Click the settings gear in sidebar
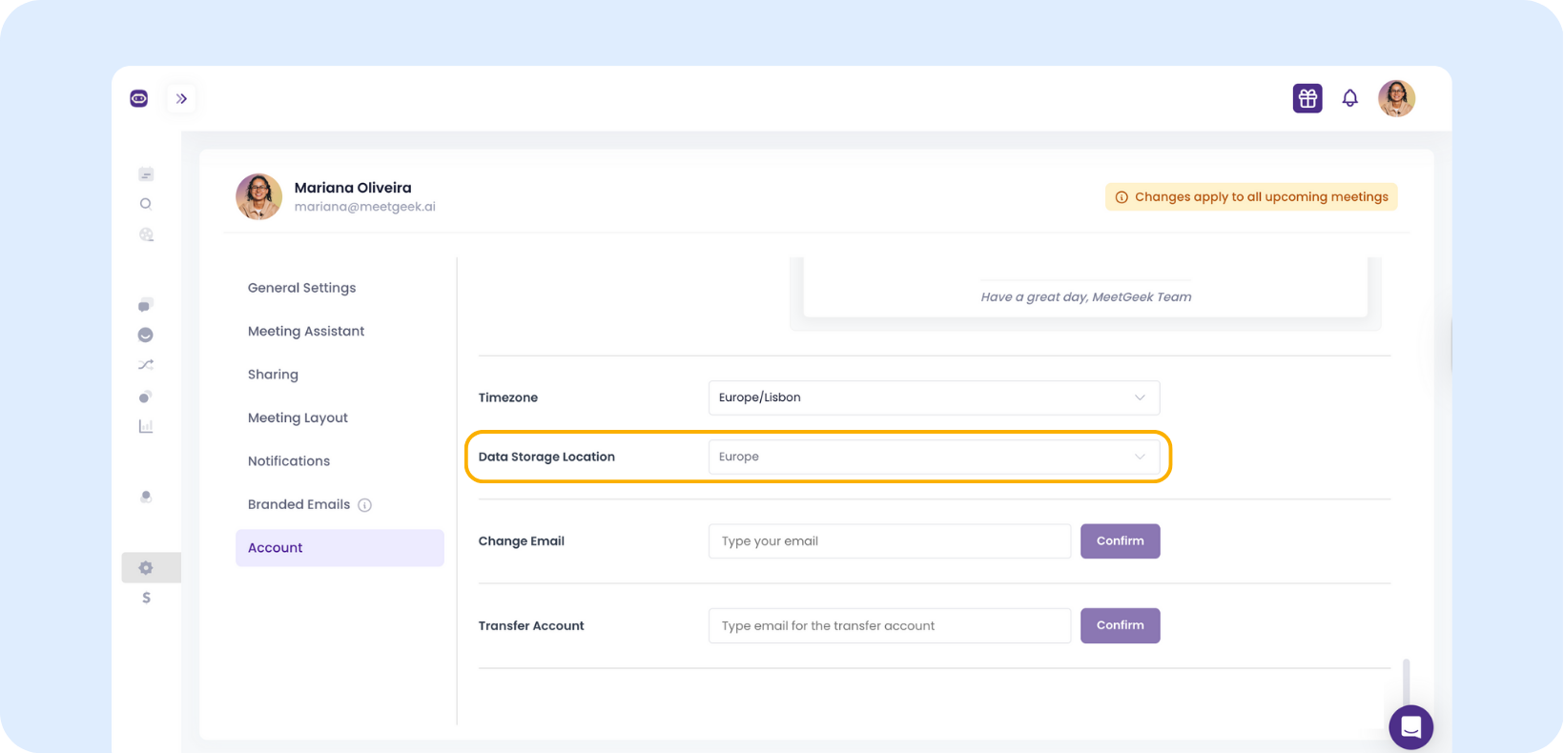 (146, 568)
